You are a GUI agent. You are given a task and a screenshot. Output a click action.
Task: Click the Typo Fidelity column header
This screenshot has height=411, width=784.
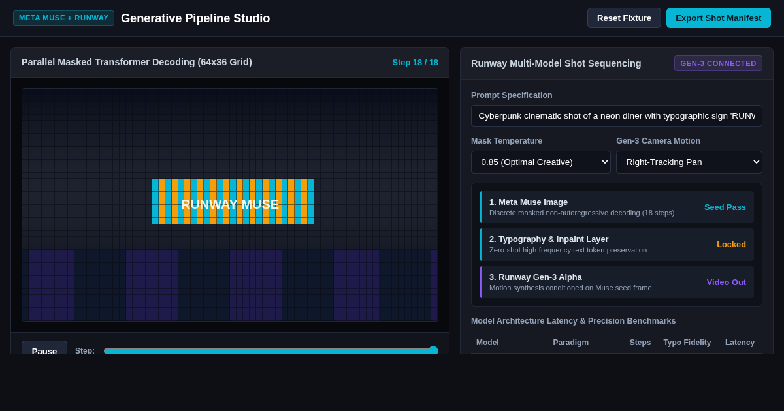tap(687, 342)
